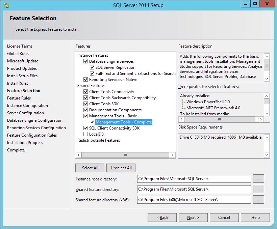277x229 pixels.
Task: Click Product Updates step in sidebar
Action: tap(22, 68)
